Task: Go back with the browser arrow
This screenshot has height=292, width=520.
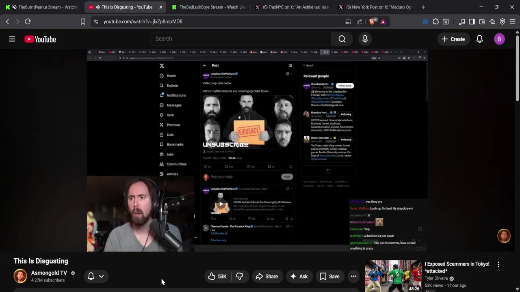Action: pos(7,21)
